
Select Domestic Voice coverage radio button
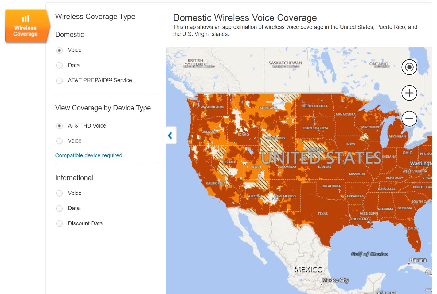[60, 50]
